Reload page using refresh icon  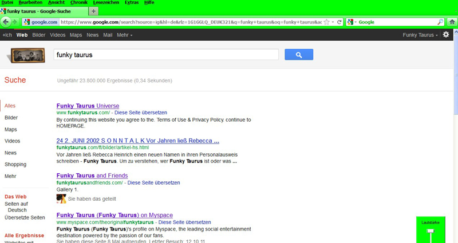pos(339,22)
